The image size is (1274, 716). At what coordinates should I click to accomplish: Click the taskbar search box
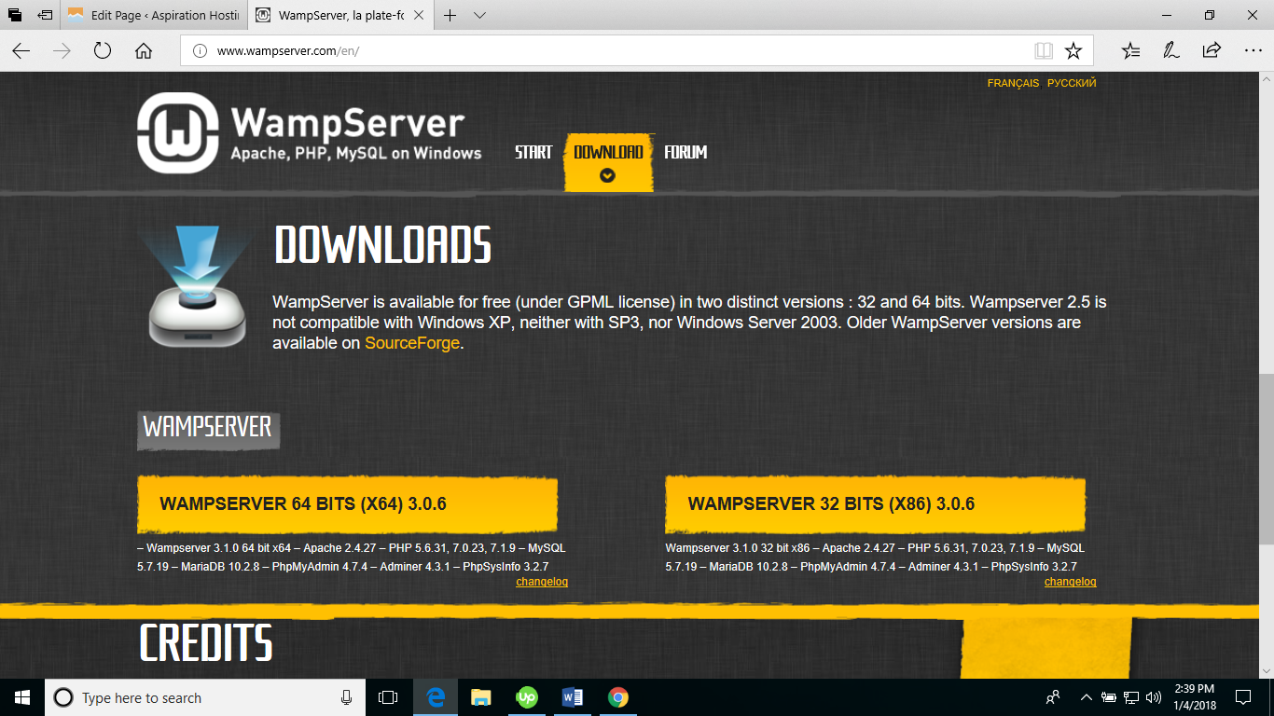click(205, 697)
